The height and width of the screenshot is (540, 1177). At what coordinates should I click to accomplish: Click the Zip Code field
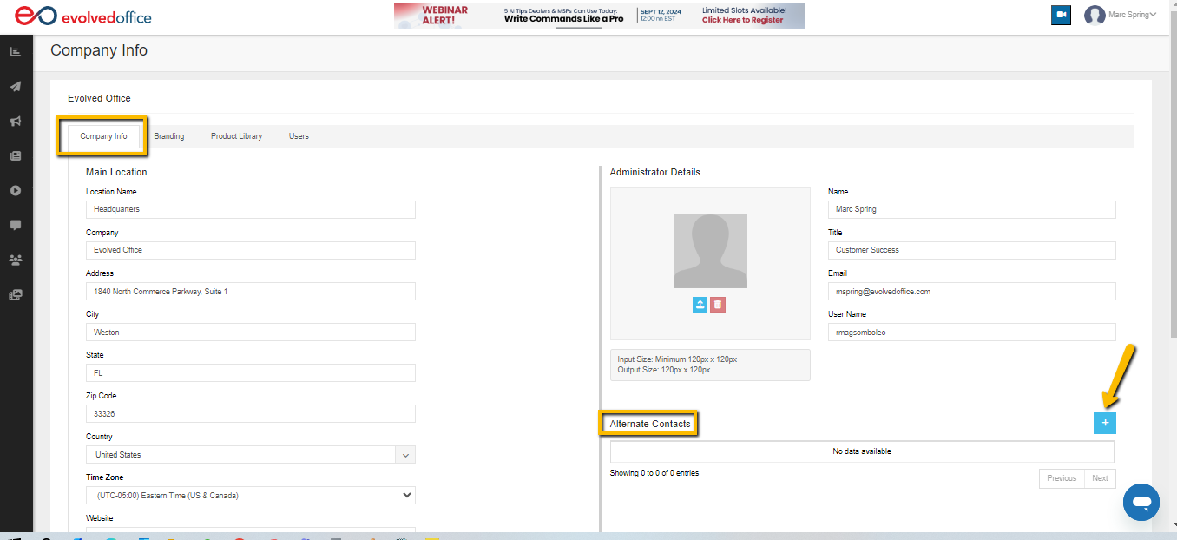pos(251,414)
